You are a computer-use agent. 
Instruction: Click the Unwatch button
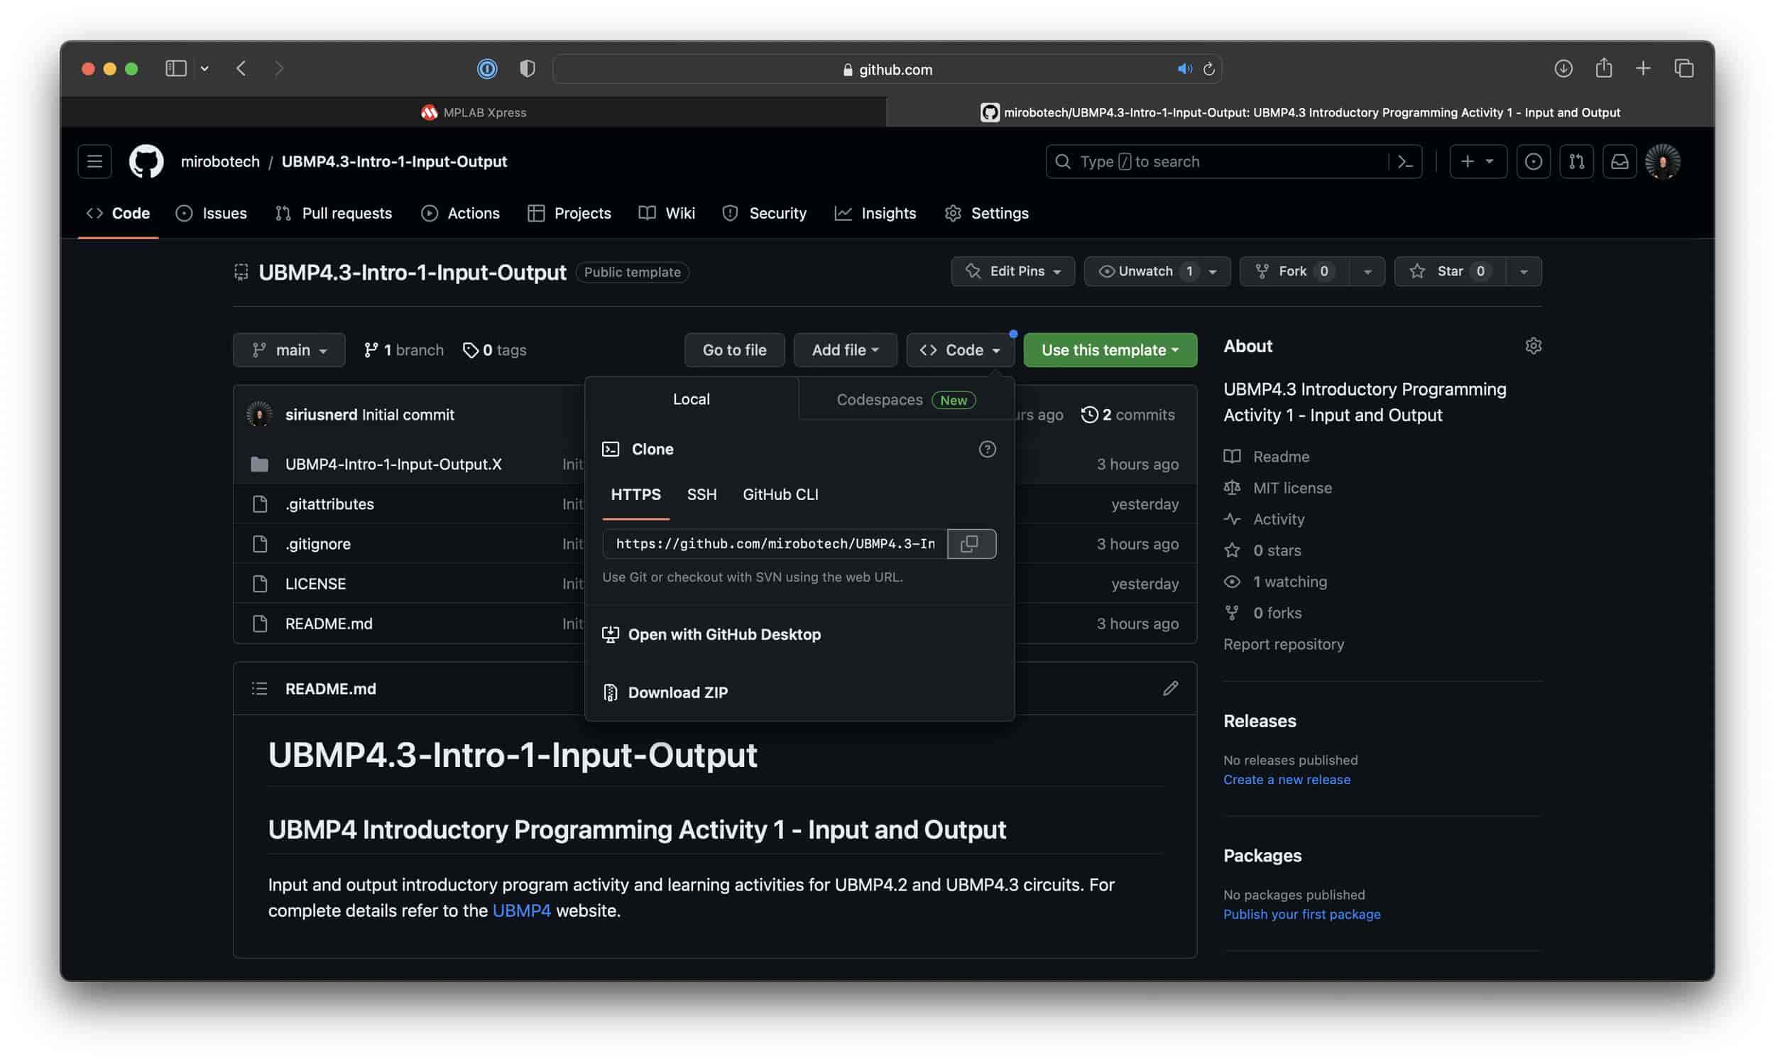pyautogui.click(x=1157, y=272)
